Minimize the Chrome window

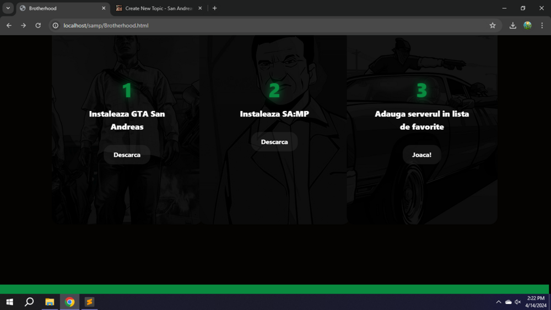[504, 8]
